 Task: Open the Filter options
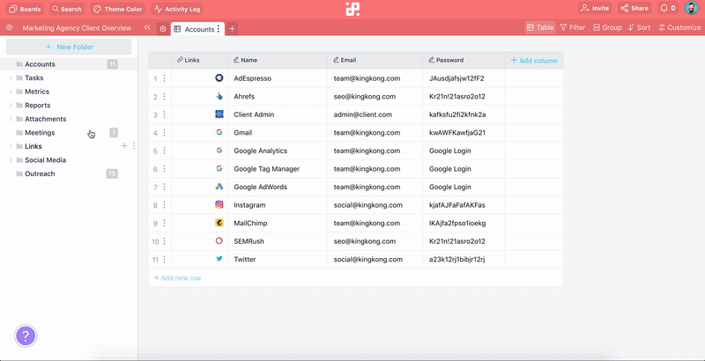point(572,27)
